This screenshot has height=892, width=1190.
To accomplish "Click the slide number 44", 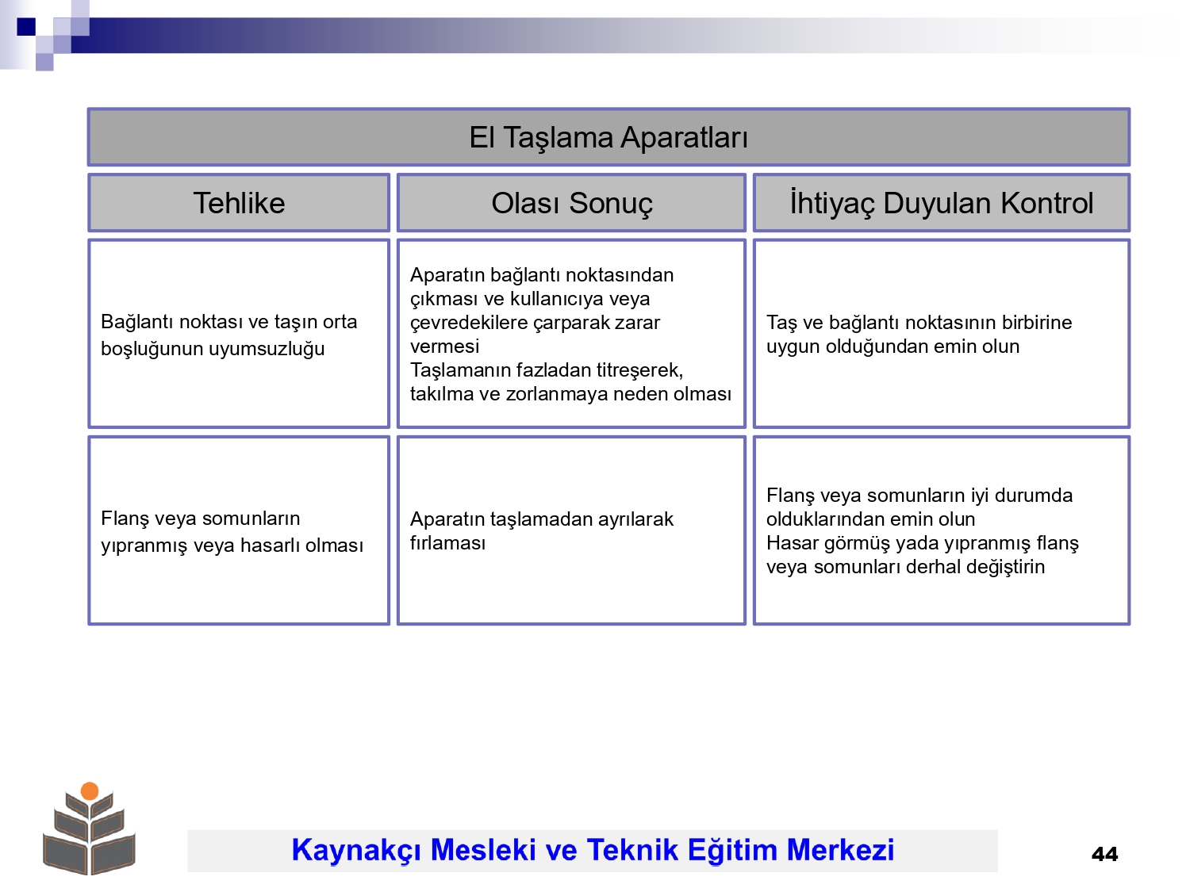I will (1104, 854).
